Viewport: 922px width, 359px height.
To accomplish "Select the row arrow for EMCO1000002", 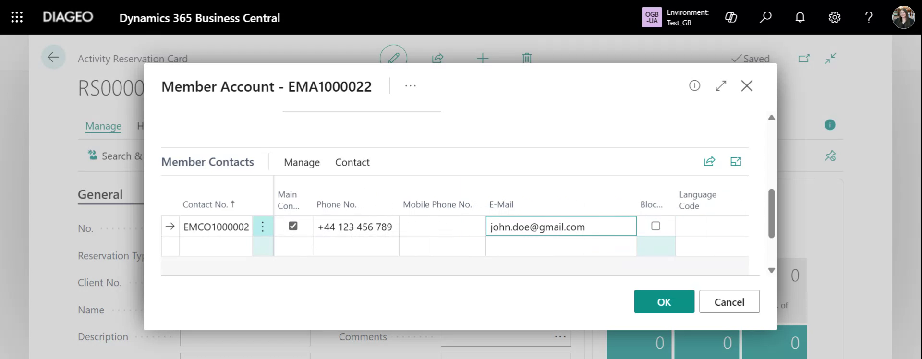I will [x=170, y=227].
